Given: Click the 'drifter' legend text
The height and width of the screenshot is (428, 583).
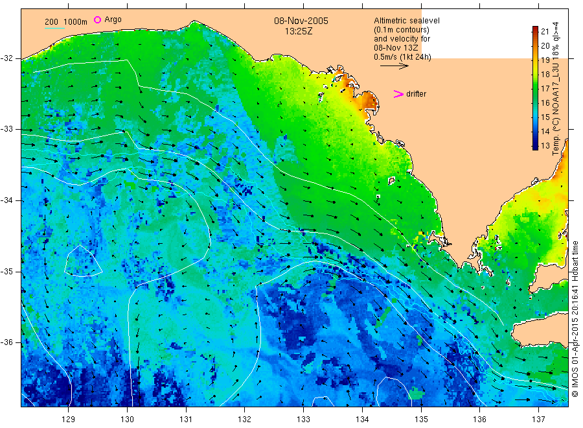Looking at the screenshot, I should [x=416, y=94].
